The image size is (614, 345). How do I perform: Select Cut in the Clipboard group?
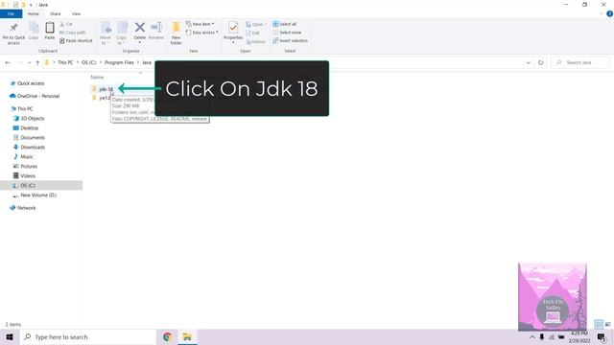click(66, 24)
